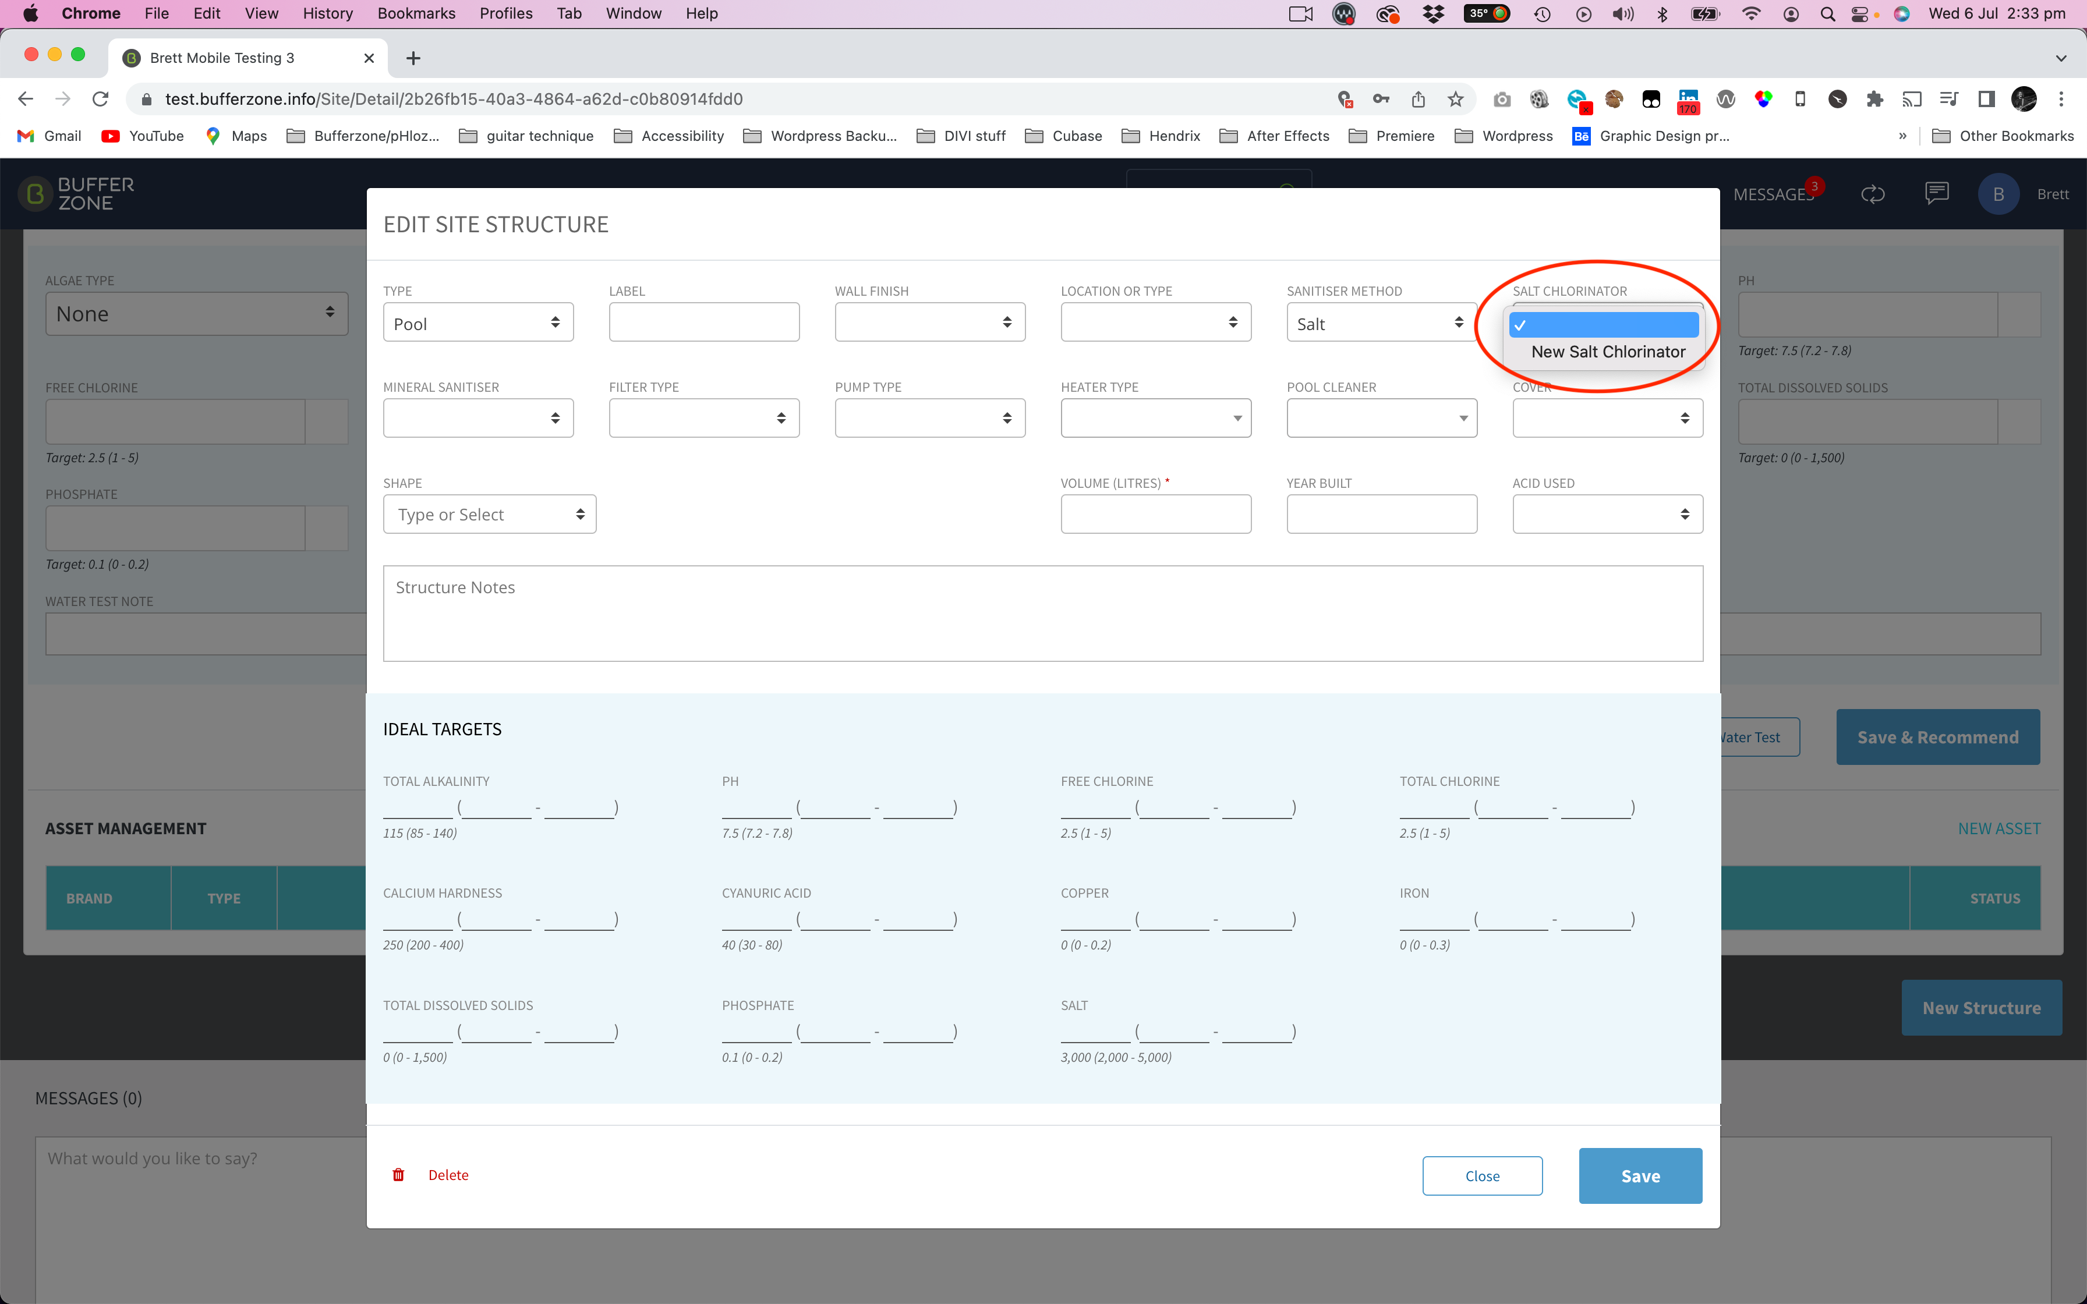
Task: Click the blue Save button
Action: 1639,1175
